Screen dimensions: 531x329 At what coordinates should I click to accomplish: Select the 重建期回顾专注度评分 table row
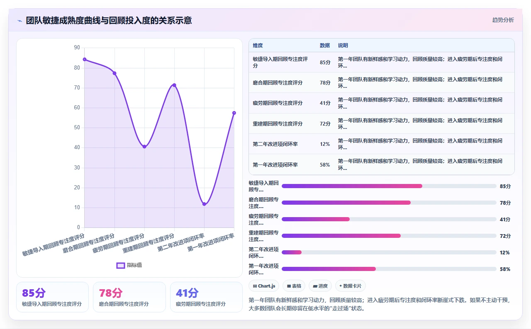382,123
